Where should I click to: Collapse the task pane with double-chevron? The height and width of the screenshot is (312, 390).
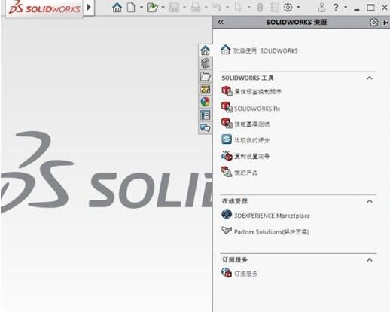point(221,22)
